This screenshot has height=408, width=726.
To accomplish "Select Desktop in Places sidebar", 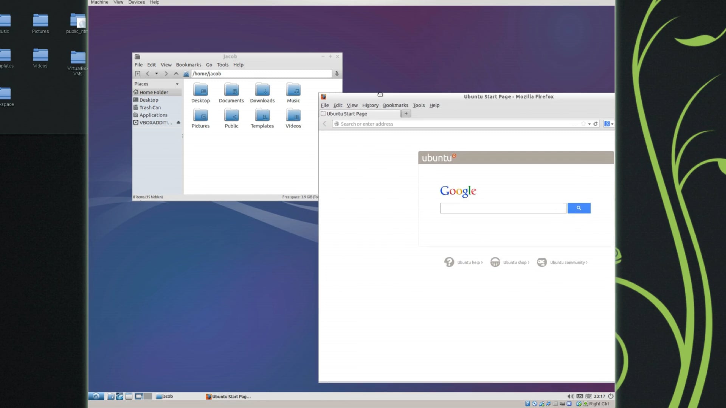I will click(157, 100).
